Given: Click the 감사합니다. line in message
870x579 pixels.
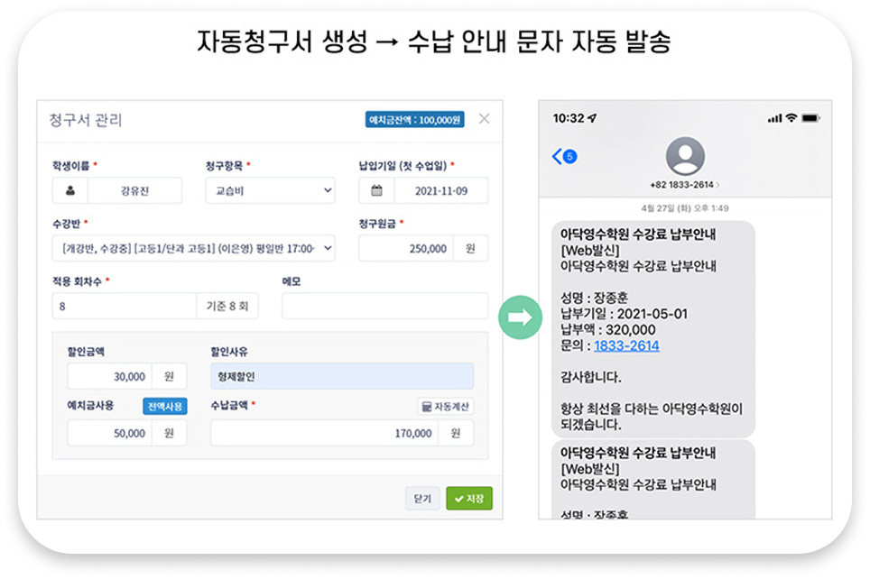Looking at the screenshot, I should (x=591, y=377).
